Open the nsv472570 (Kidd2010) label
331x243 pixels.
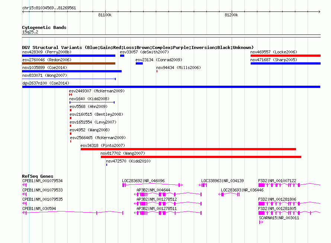coord(128,161)
